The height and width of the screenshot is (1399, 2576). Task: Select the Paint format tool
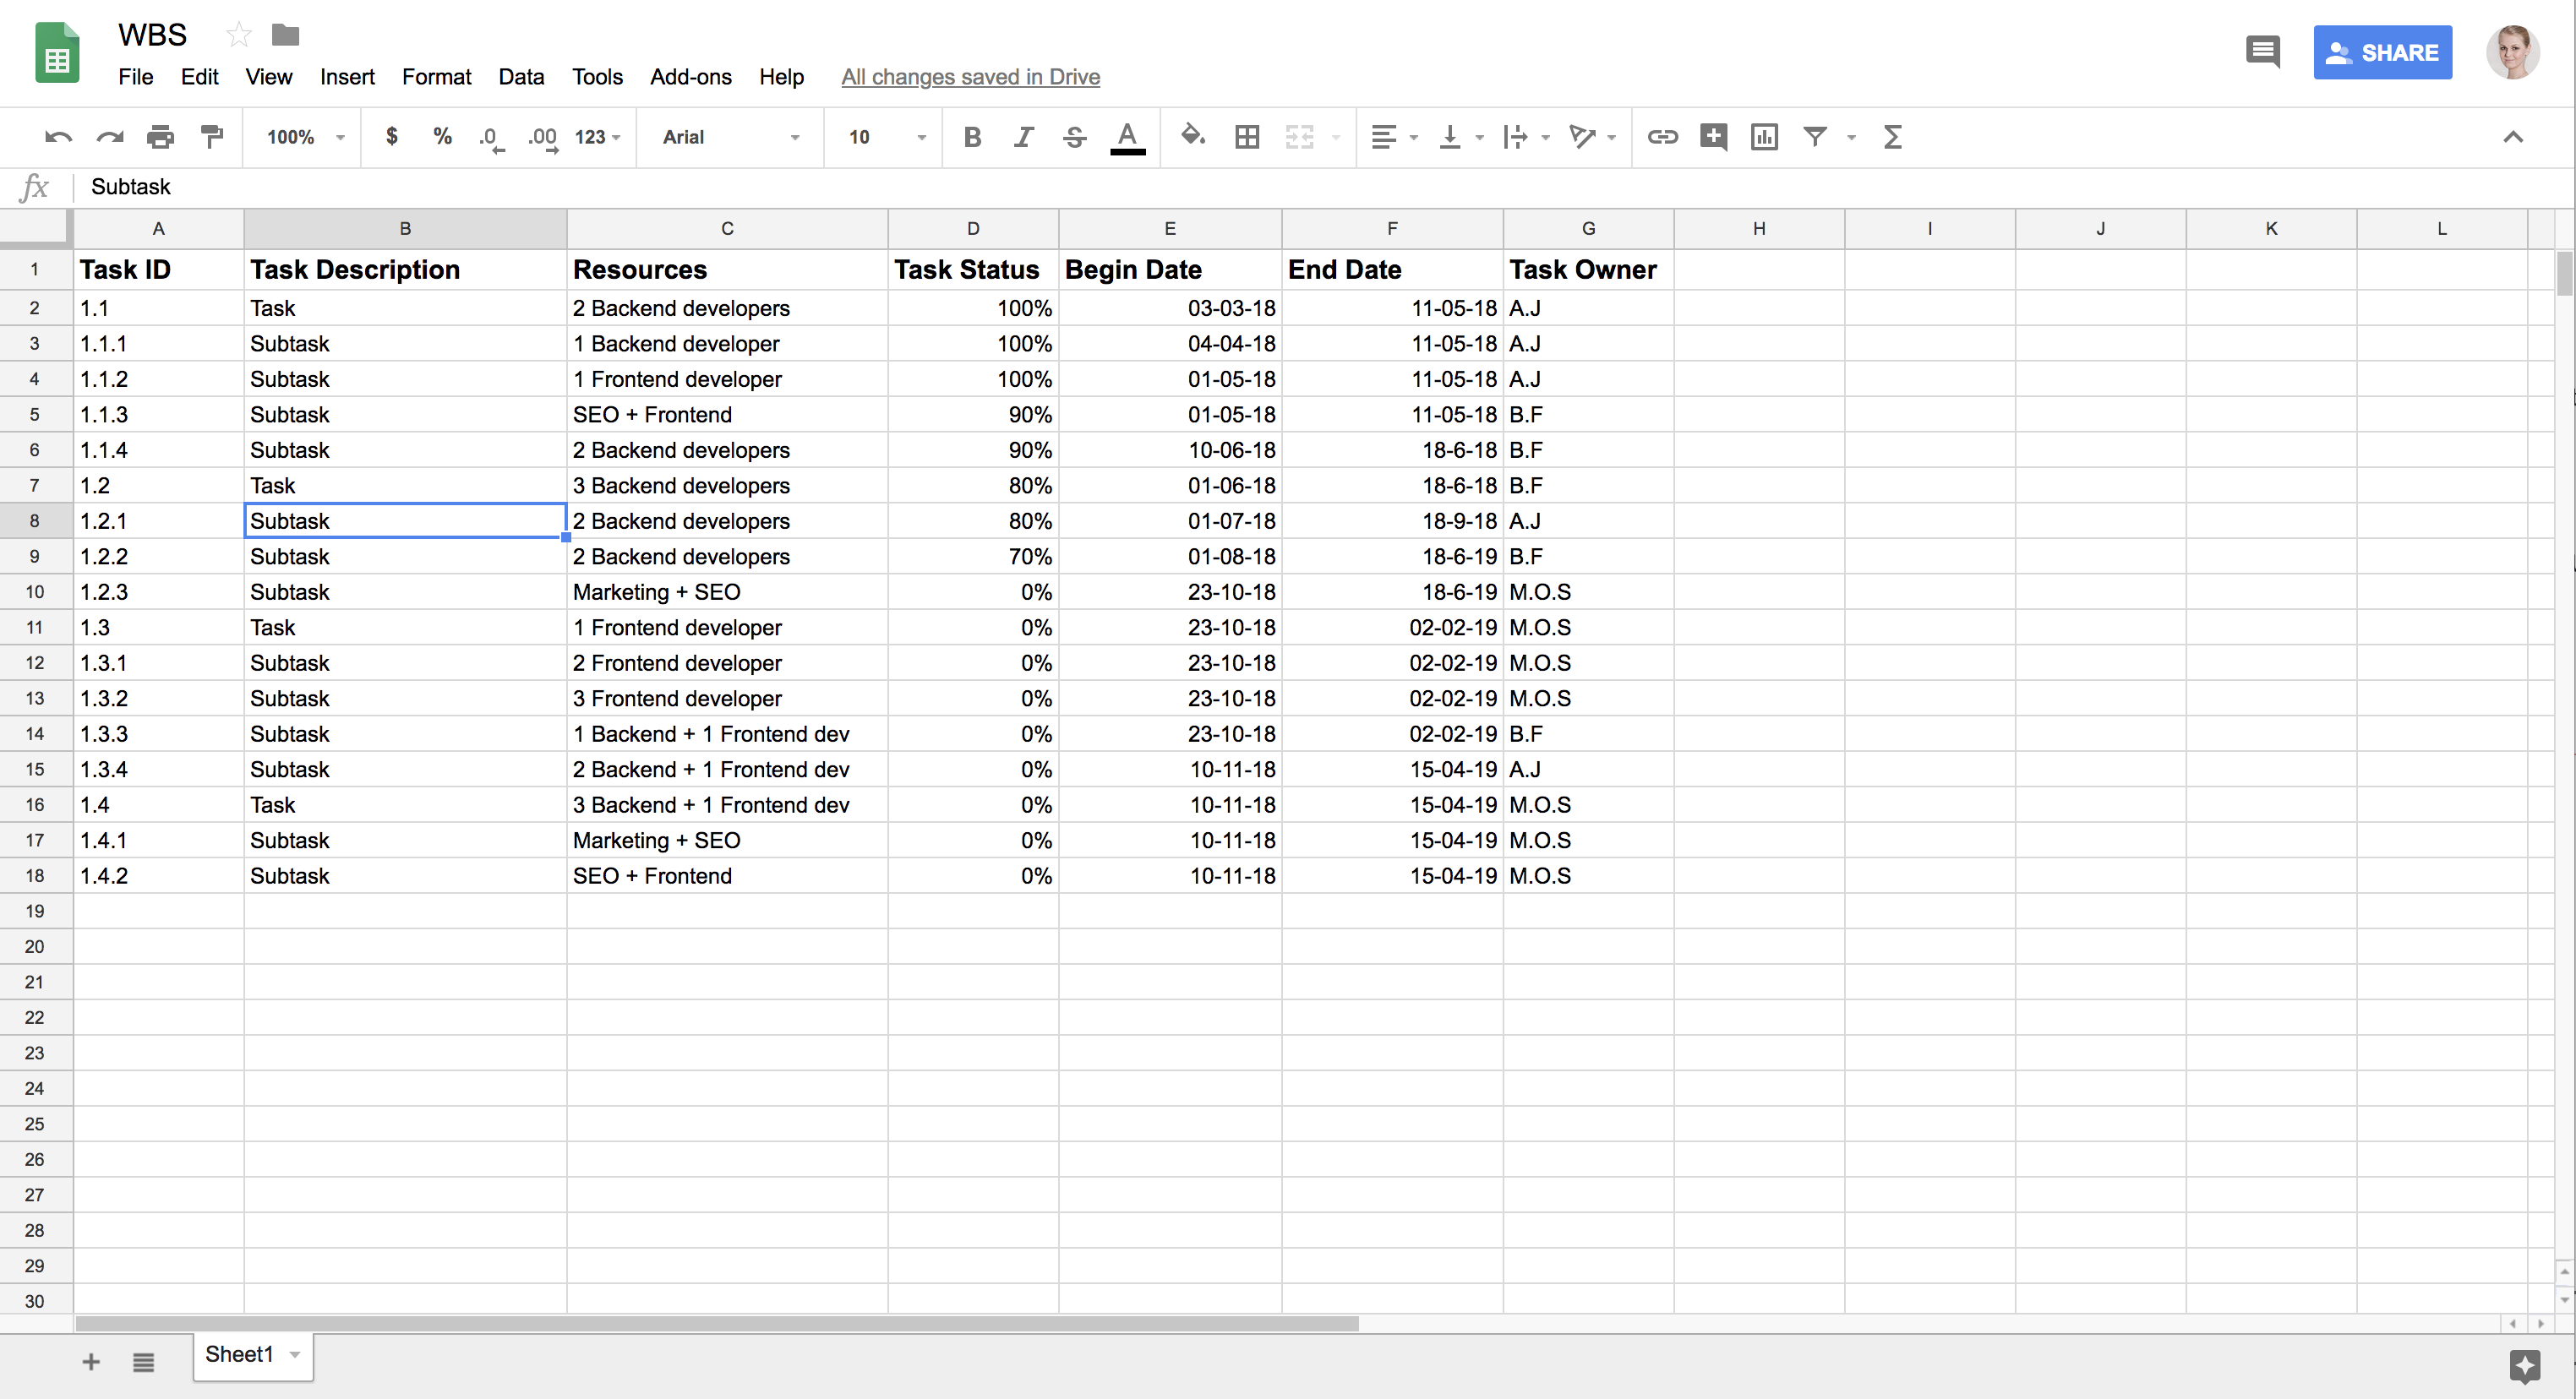point(212,137)
